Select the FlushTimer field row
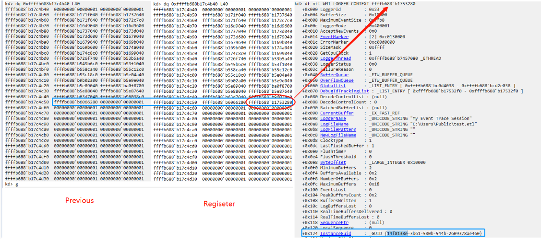Image resolution: width=541 pixels, height=239 pixels. 337,151
